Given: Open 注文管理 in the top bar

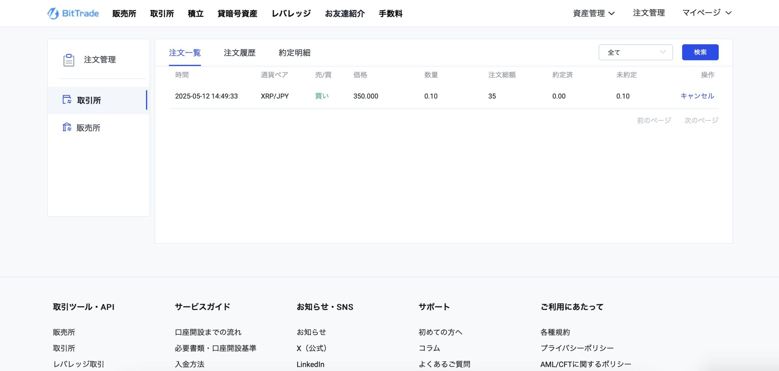Looking at the screenshot, I should tap(649, 13).
